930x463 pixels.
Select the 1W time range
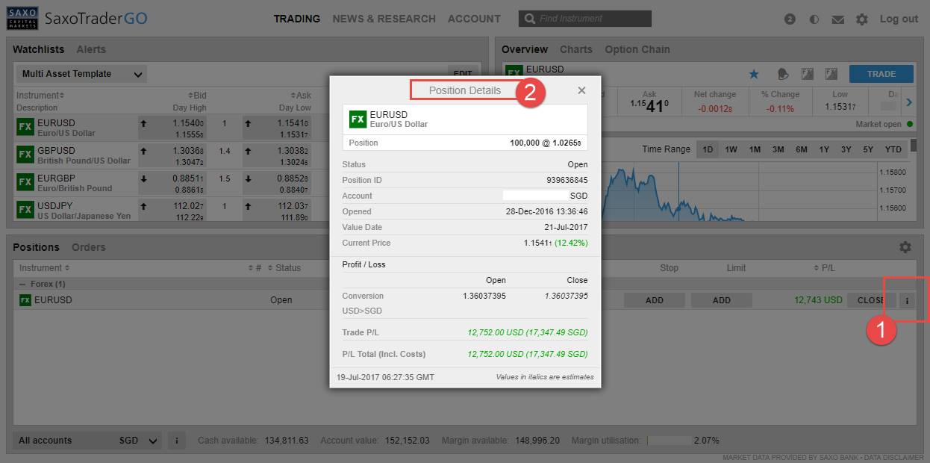[x=731, y=149]
